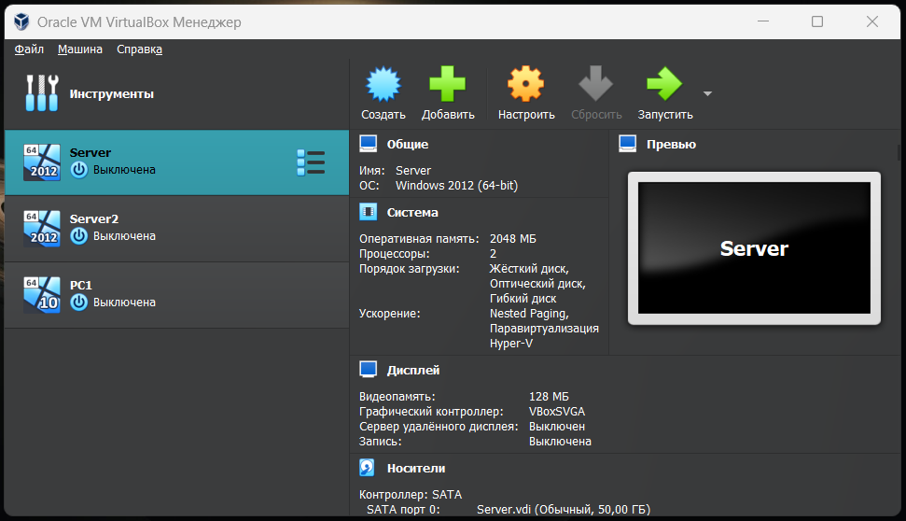The width and height of the screenshot is (906, 521).
Task: Open the Машина menu
Action: point(79,49)
